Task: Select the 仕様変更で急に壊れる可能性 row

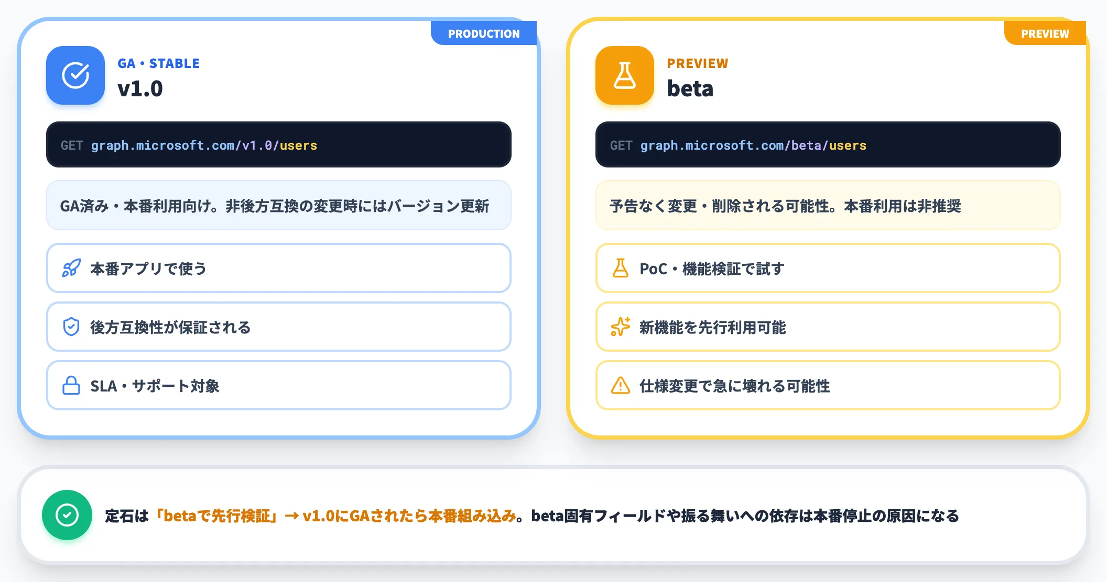Action: (x=828, y=385)
